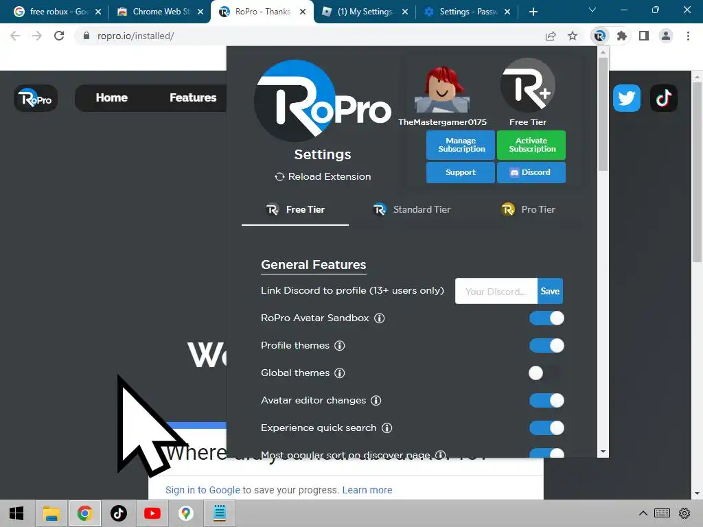Open the Chrome profile avatar icon

666,36
